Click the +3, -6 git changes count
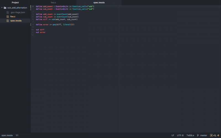The image size is (221, 138). point(216,135)
